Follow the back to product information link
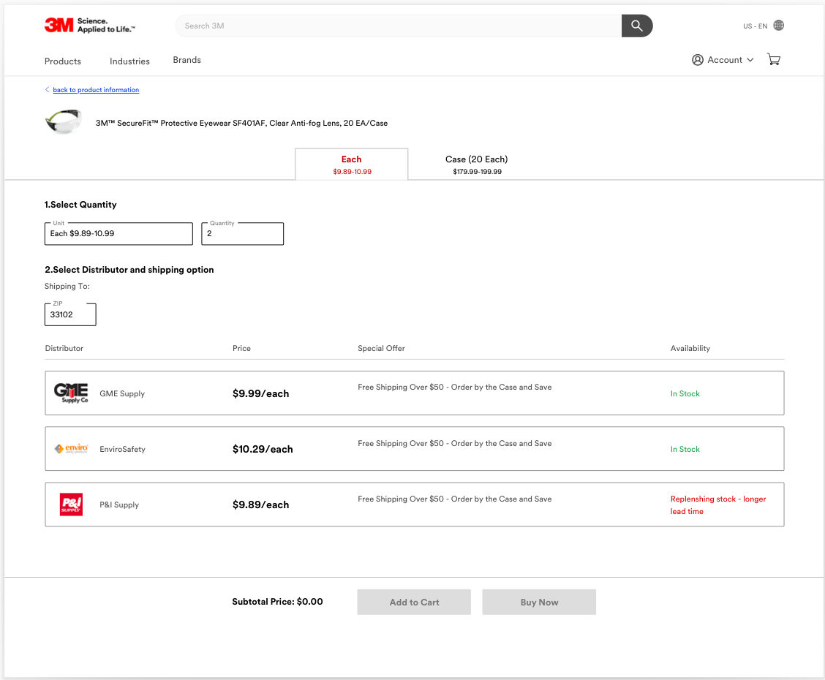This screenshot has width=825, height=680. 96,90
